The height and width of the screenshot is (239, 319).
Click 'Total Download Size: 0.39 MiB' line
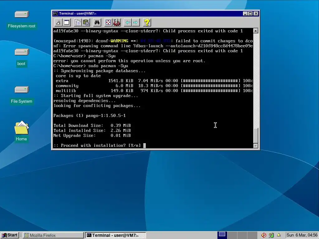(x=92, y=126)
